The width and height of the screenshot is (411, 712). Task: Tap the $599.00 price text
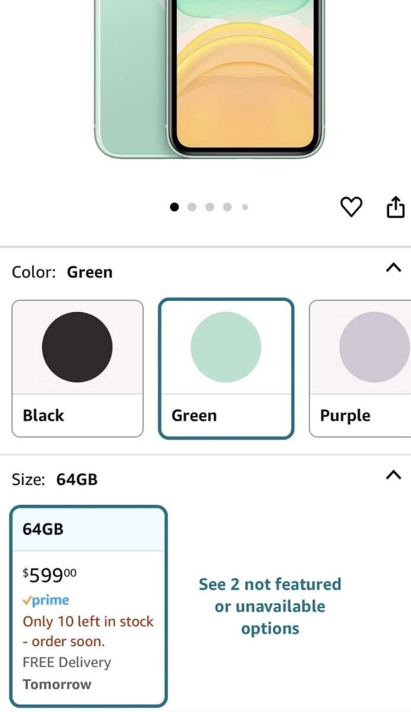click(x=50, y=574)
